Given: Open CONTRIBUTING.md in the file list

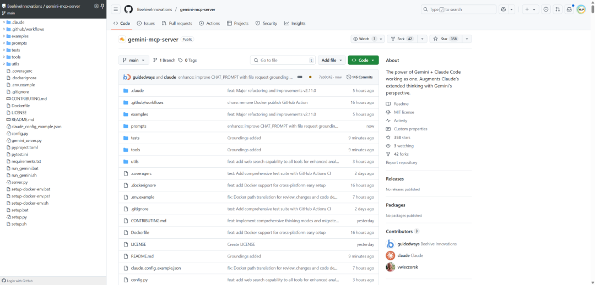Looking at the screenshot, I should 148,221.
